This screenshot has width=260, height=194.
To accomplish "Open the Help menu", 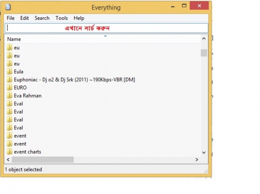I will [x=79, y=18].
